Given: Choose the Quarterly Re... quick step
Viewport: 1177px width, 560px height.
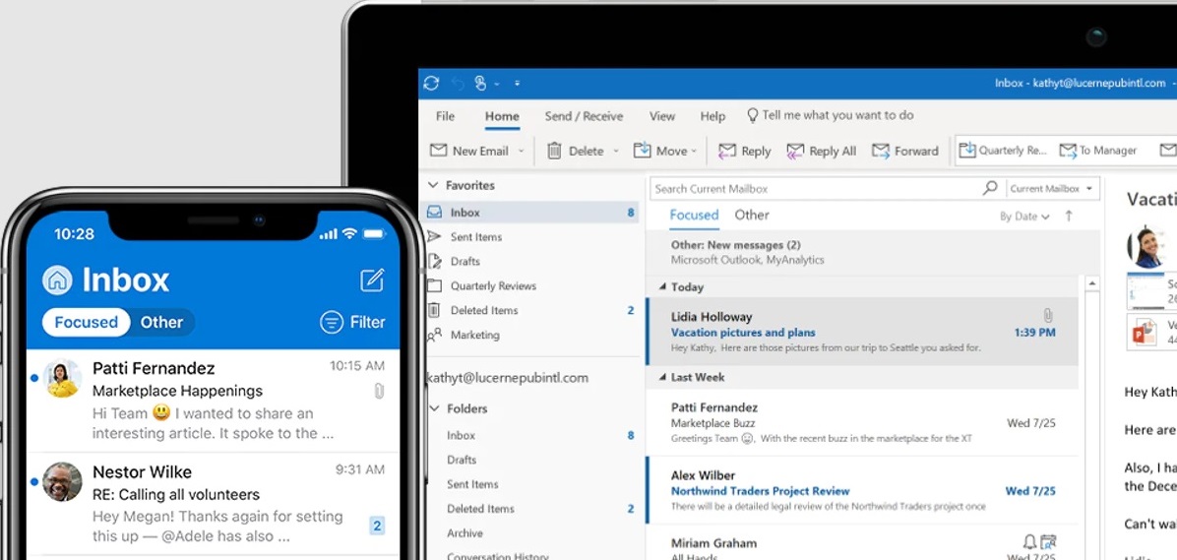Looking at the screenshot, I should point(1003,151).
